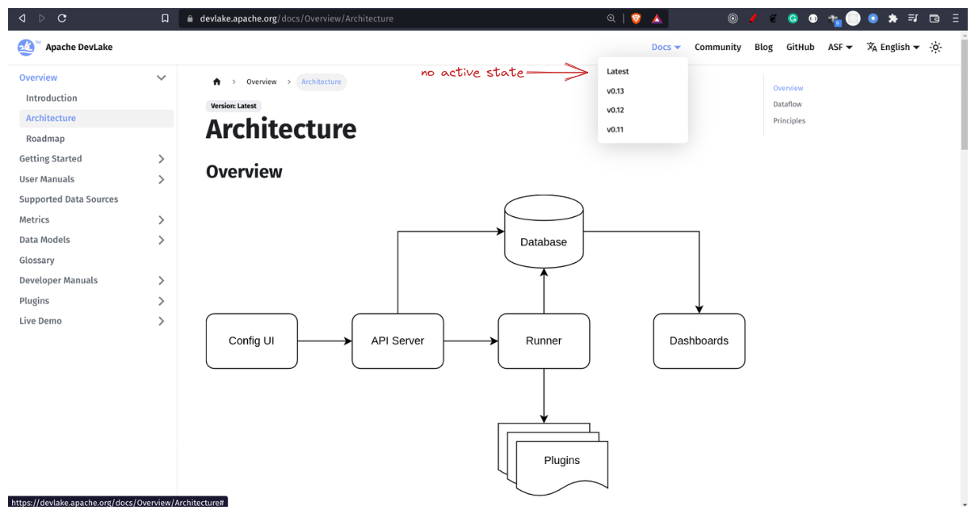Open the Grammarly extension icon
975x514 pixels.
(792, 18)
